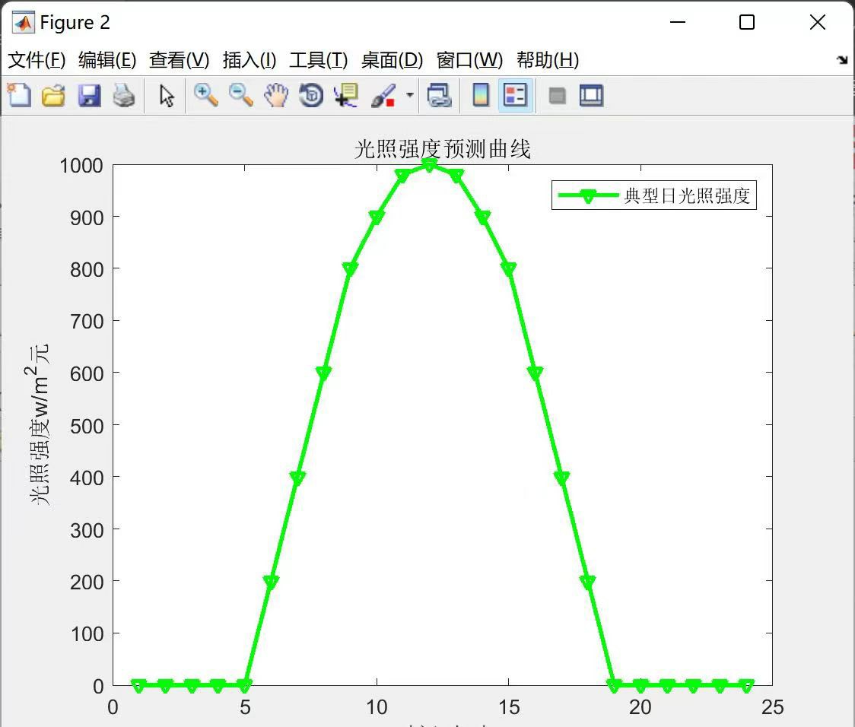Screen dimensions: 855x727
Task: Dock the figure using the corner arrow
Action: point(843,60)
